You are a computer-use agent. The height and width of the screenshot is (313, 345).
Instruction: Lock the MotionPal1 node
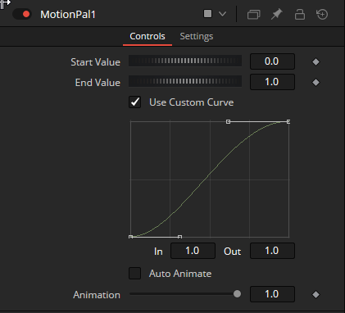300,14
